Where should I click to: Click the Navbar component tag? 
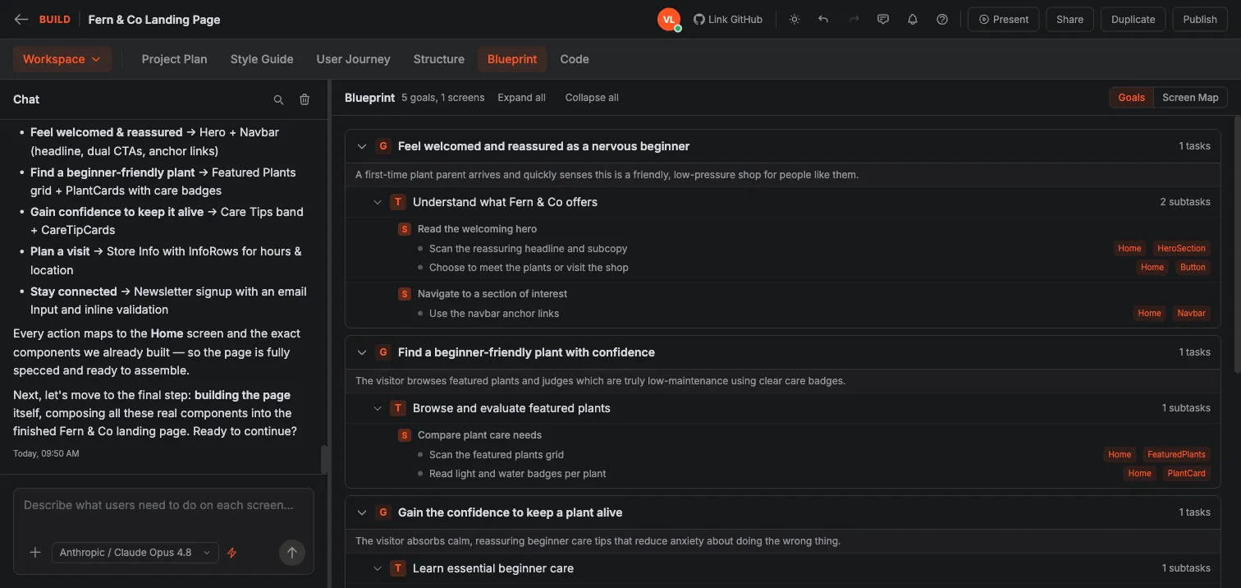(1191, 313)
